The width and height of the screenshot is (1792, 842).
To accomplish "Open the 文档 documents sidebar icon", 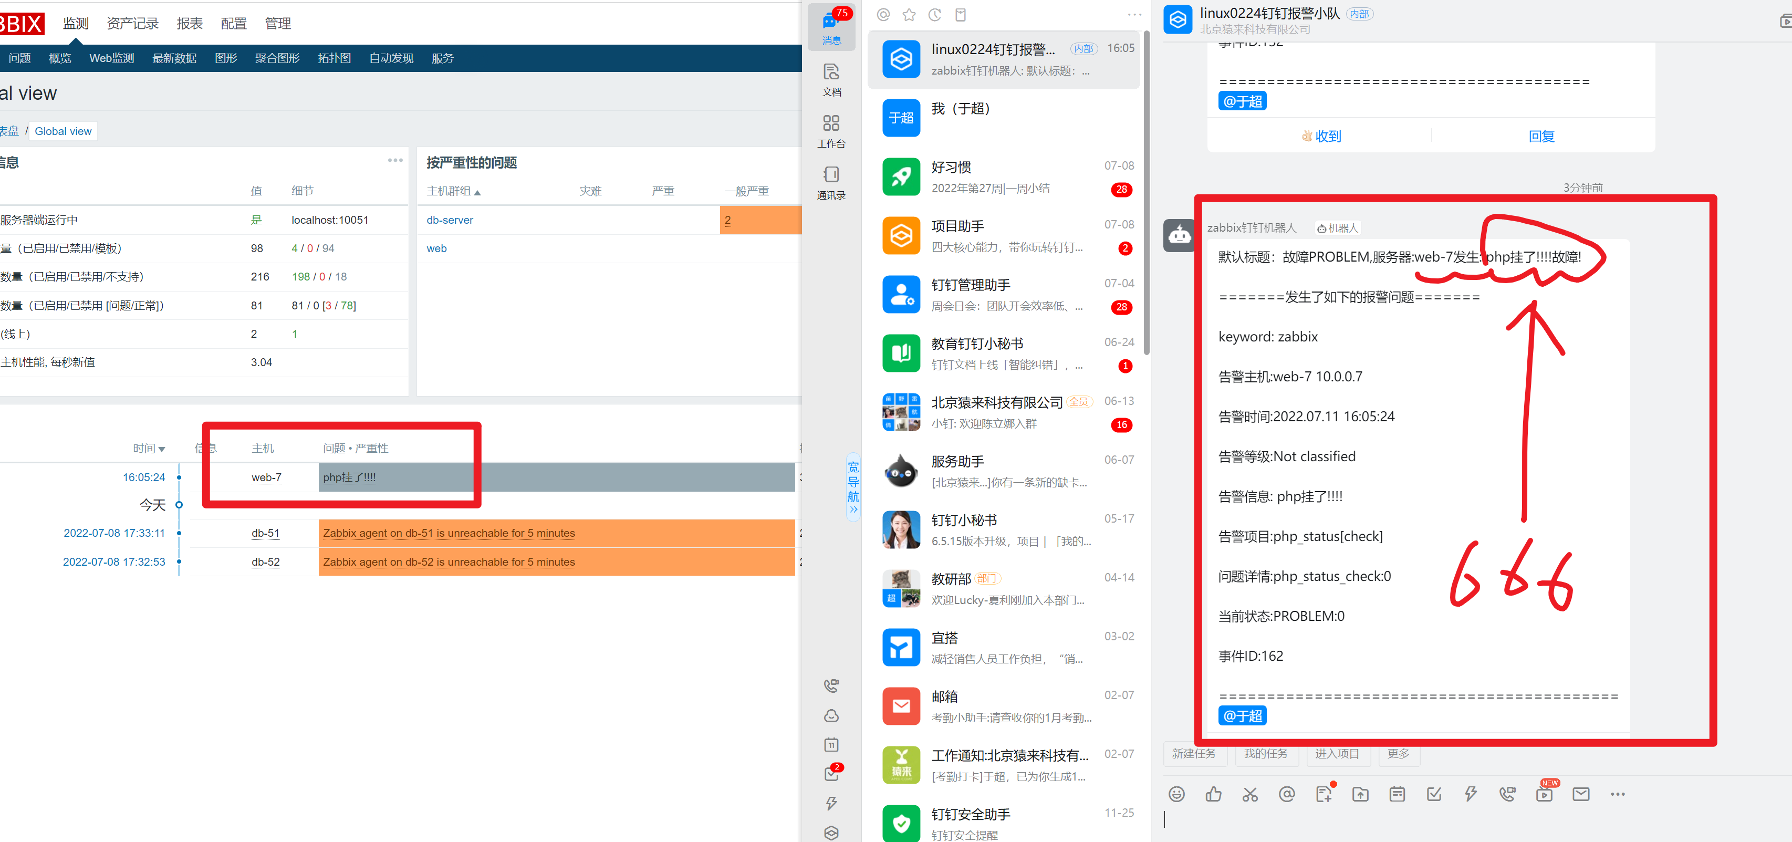I will click(x=831, y=79).
